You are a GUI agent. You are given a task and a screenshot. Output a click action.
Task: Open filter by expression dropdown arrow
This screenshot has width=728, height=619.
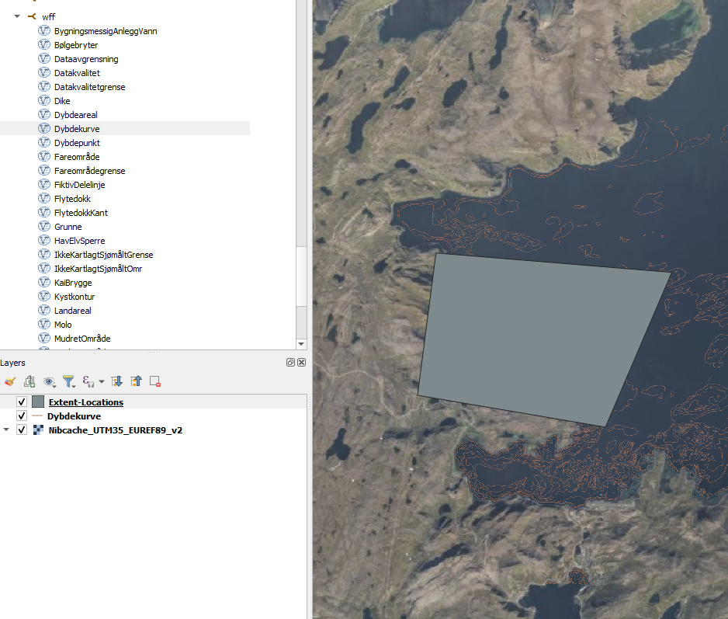point(101,382)
